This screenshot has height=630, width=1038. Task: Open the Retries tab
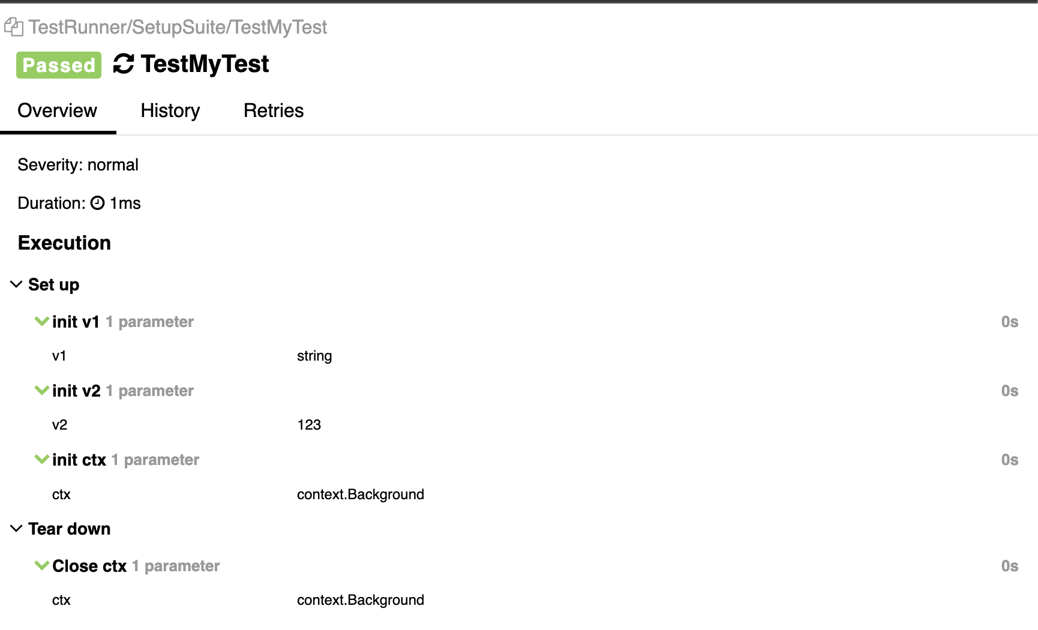click(274, 111)
